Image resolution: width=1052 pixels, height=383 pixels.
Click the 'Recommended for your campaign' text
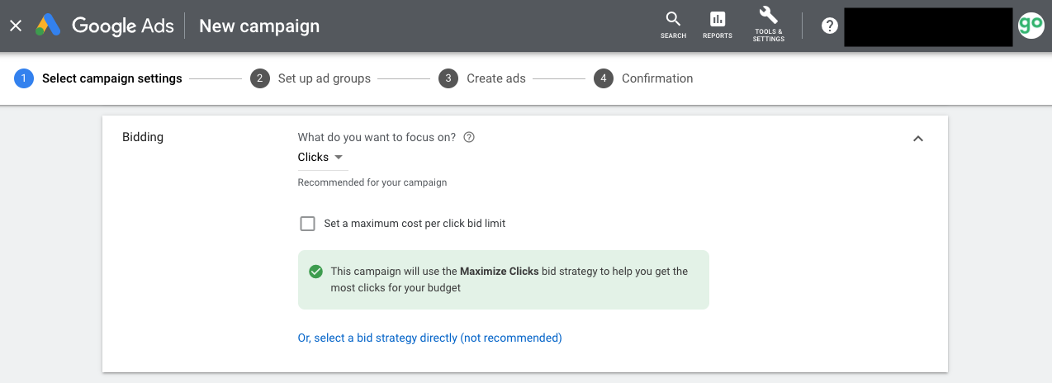point(372,182)
